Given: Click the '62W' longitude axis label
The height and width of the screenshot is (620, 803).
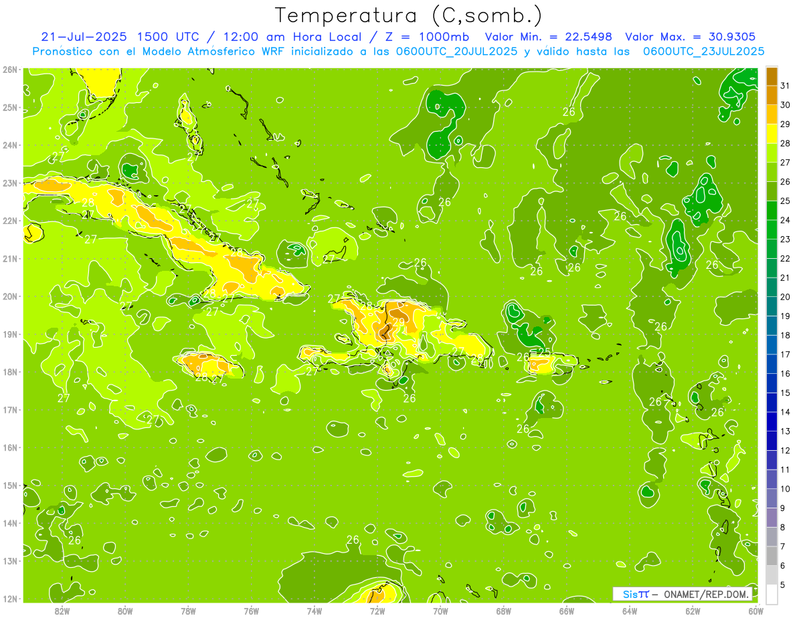Looking at the screenshot, I should pyautogui.click(x=693, y=611).
